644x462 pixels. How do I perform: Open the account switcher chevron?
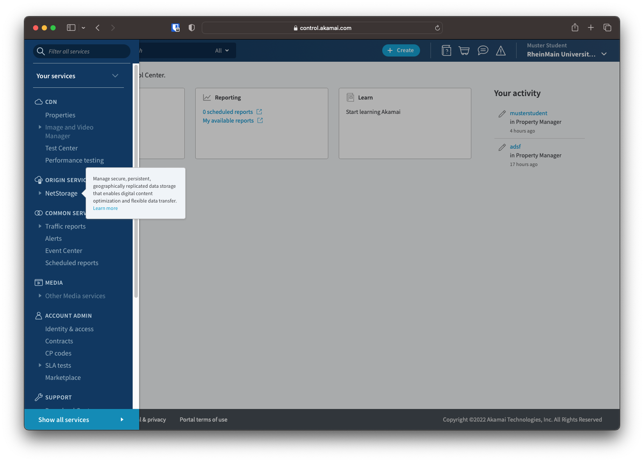604,54
